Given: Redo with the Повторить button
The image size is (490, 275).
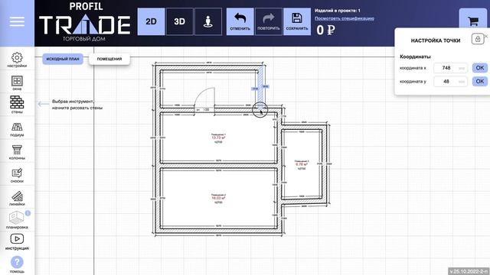Looking at the screenshot, I should point(269,21).
